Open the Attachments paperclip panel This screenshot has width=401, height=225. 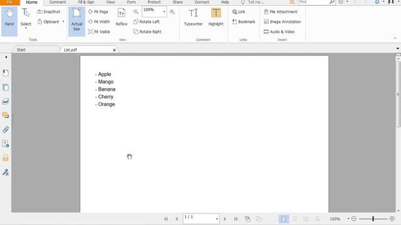tap(6, 129)
